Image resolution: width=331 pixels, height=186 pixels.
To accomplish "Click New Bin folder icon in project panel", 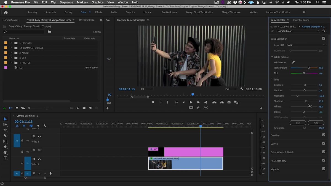I will click(84, 108).
